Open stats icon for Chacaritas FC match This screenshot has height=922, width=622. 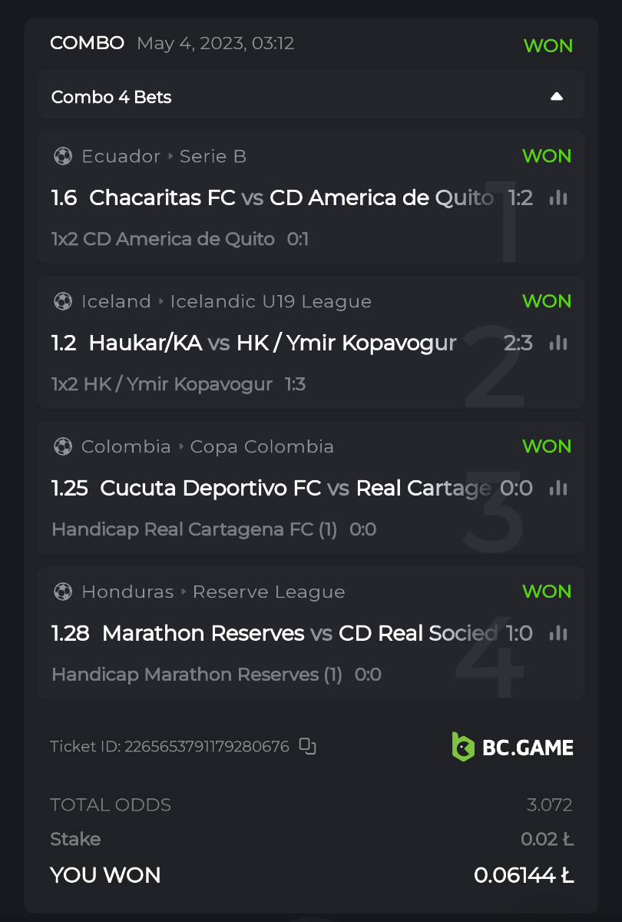558,198
